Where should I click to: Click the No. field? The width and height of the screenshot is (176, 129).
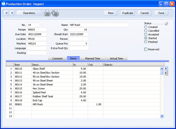pyautogui.click(x=33, y=25)
